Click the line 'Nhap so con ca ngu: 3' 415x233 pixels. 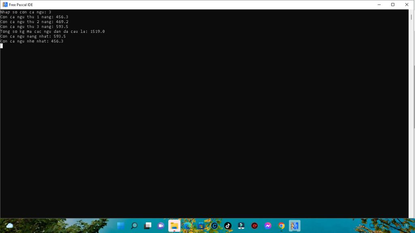tap(26, 12)
